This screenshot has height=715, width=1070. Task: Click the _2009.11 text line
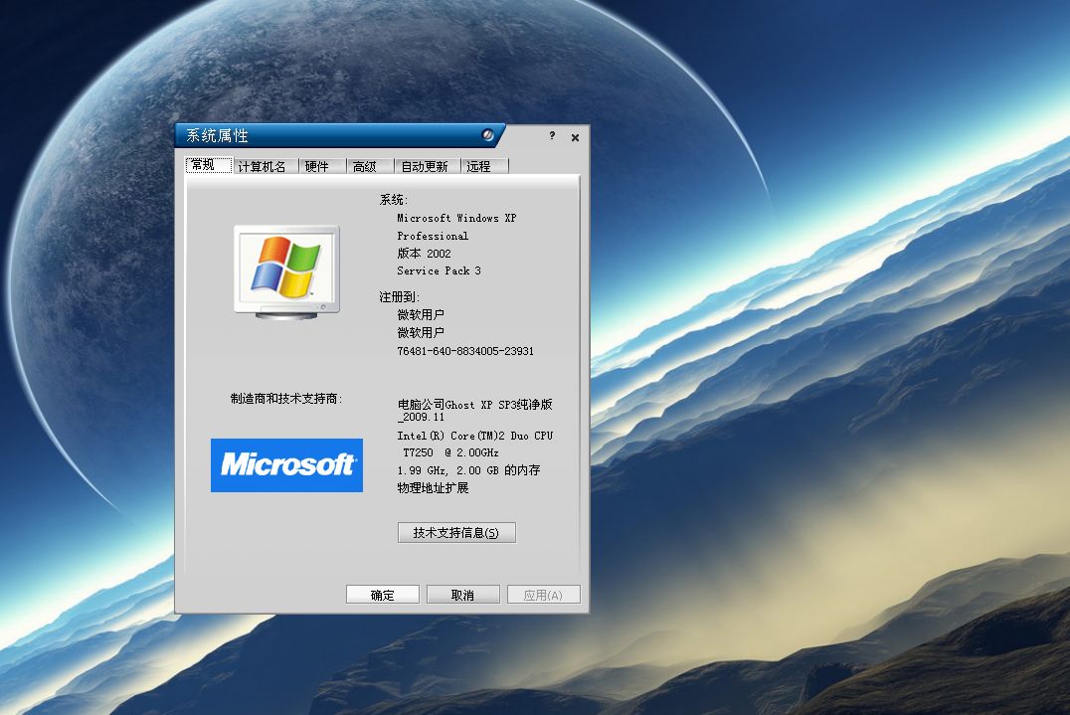421,417
